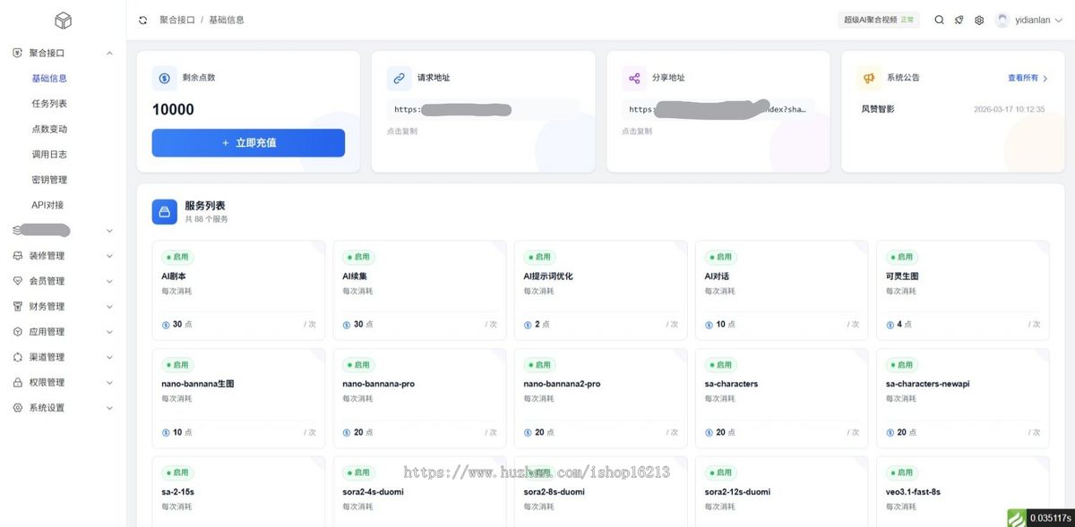Screen dimensions: 1075x527
Task: Click the rocket icon in header
Action: point(959,20)
